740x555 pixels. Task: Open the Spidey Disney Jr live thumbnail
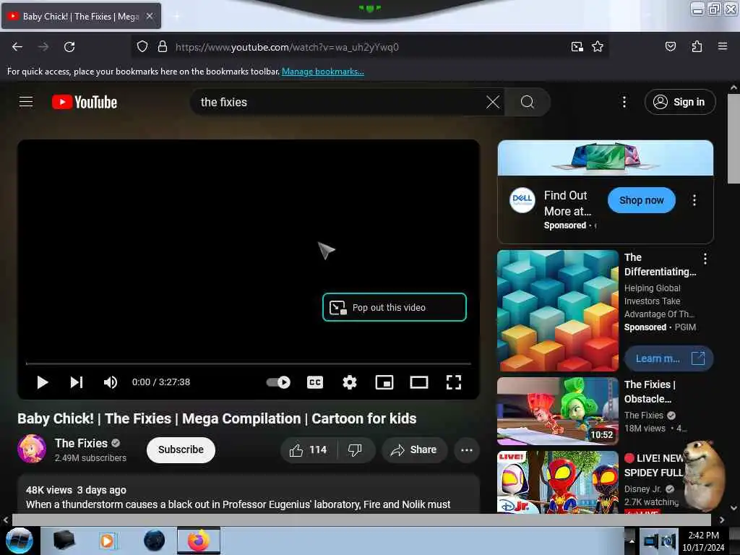pos(558,482)
